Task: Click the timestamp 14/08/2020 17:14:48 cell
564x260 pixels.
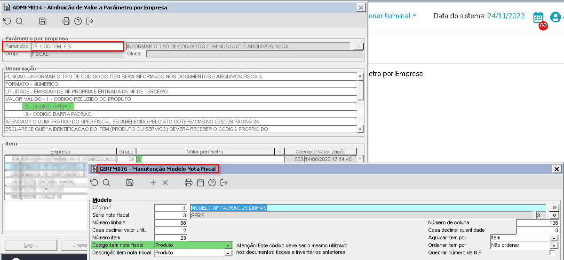Action: click(330, 159)
